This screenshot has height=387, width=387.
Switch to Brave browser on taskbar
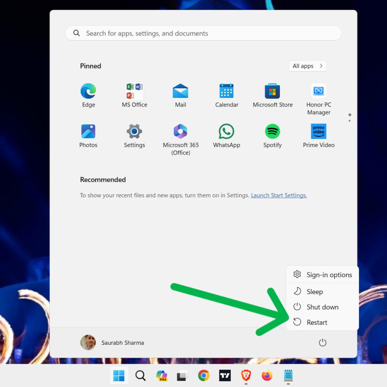click(246, 376)
